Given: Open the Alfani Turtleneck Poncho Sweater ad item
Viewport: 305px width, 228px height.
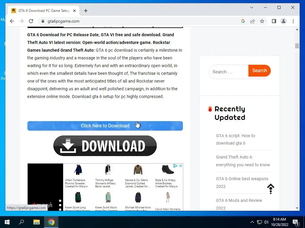Looking at the screenshot, I should point(78,176).
